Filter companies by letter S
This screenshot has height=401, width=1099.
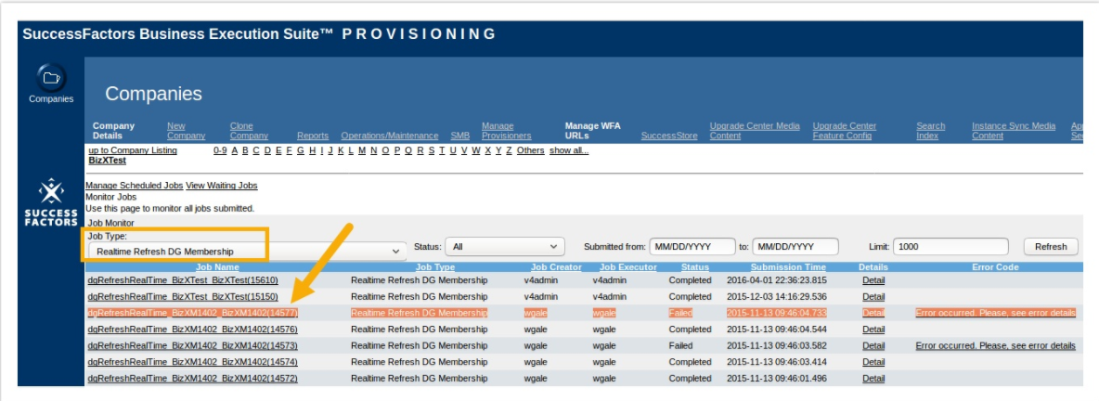tap(432, 150)
